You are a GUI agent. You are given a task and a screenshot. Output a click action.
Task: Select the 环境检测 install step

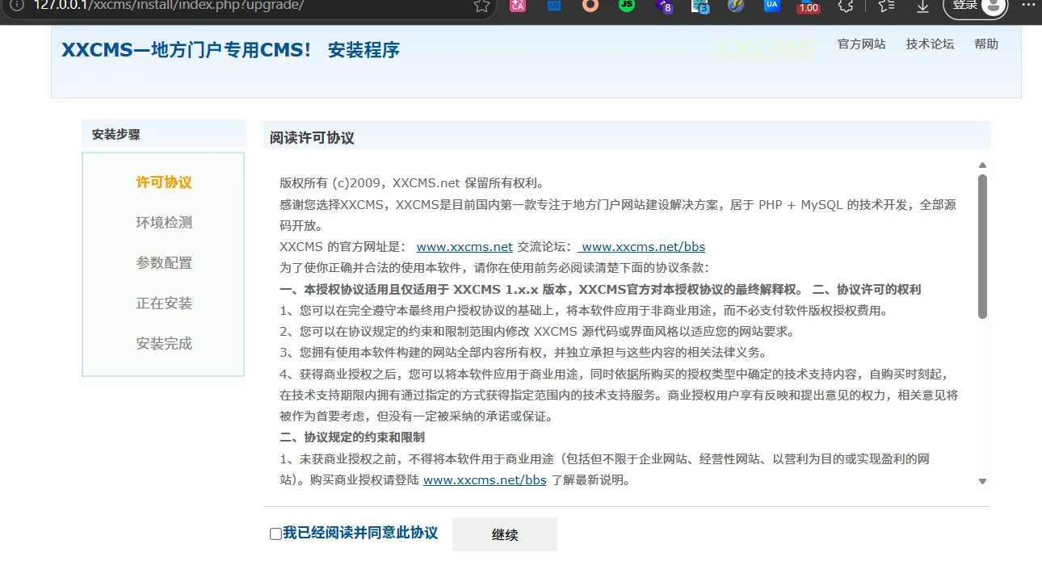click(164, 223)
